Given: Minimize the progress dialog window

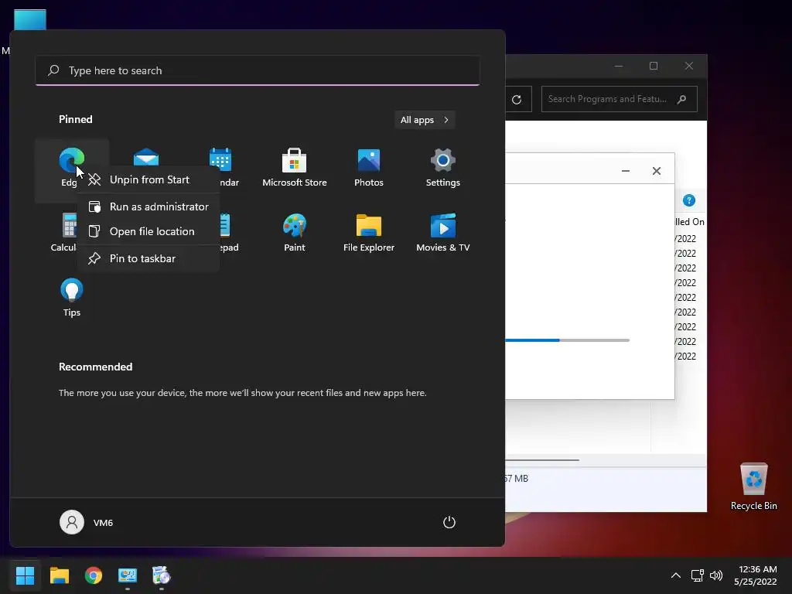Looking at the screenshot, I should tap(625, 171).
